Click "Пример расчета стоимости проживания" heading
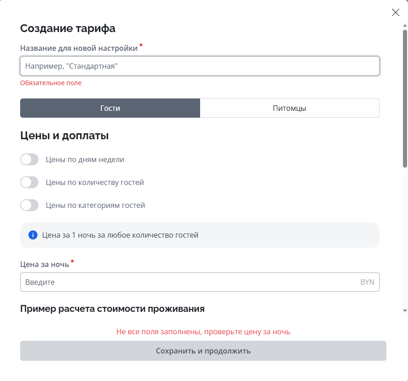 click(x=112, y=309)
